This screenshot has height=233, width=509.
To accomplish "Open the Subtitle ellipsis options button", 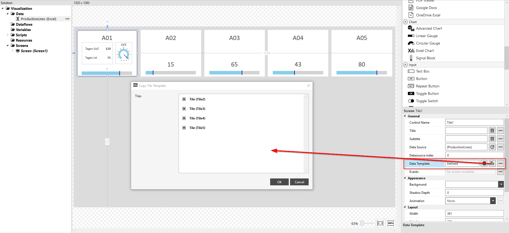I will click(500, 139).
